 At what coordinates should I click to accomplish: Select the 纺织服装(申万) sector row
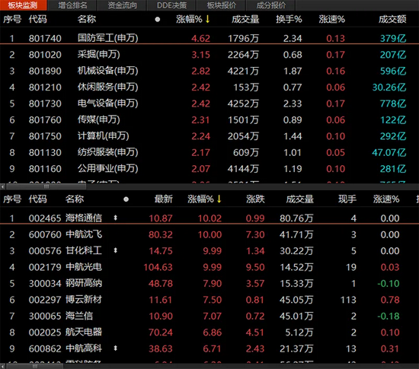209,152
